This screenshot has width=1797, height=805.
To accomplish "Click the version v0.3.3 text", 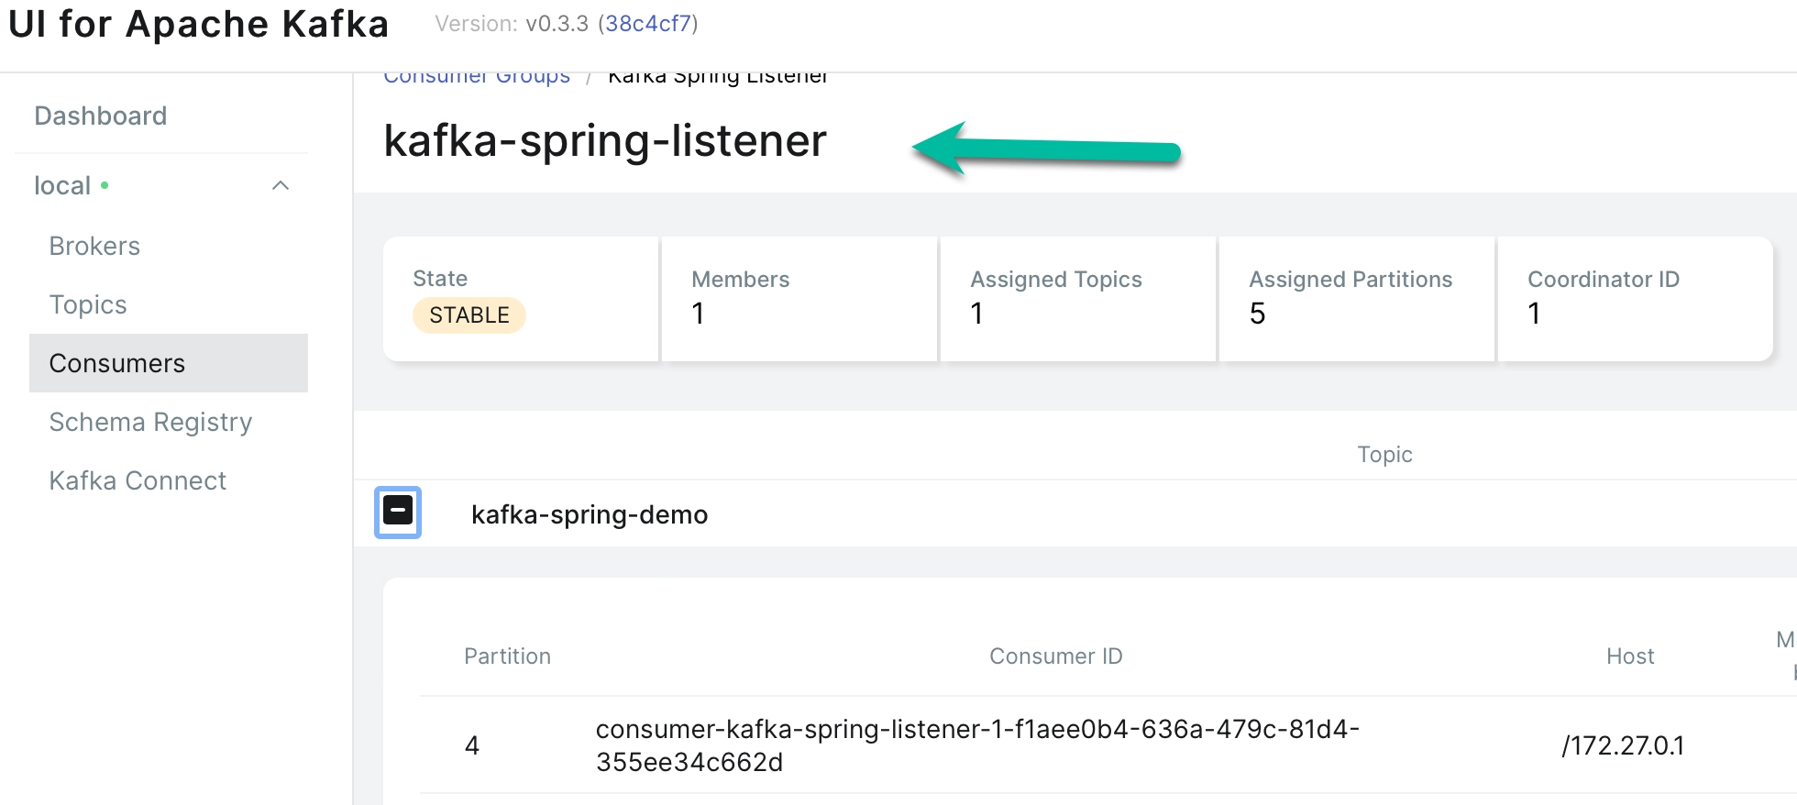I will (x=557, y=24).
